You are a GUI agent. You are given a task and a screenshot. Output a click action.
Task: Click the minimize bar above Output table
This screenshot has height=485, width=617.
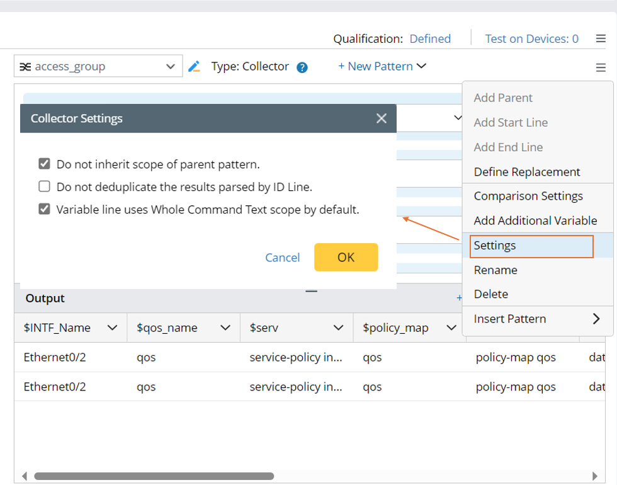pos(312,291)
